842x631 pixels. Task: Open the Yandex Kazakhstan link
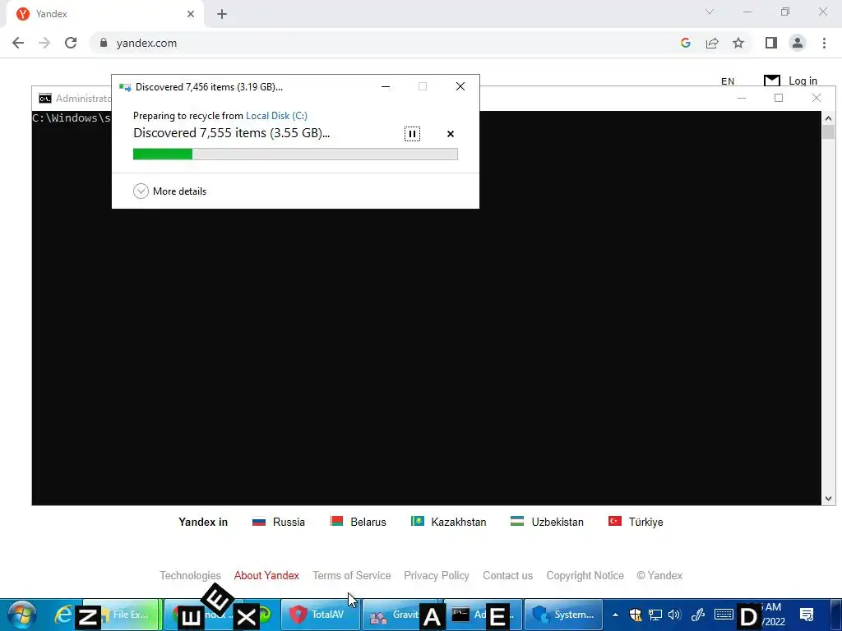pos(448,522)
